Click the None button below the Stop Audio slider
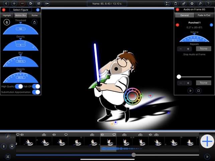 (204, 83)
